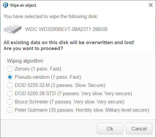Click 'You have selected to wipe' message
The image size is (156, 138).
(x=51, y=16)
